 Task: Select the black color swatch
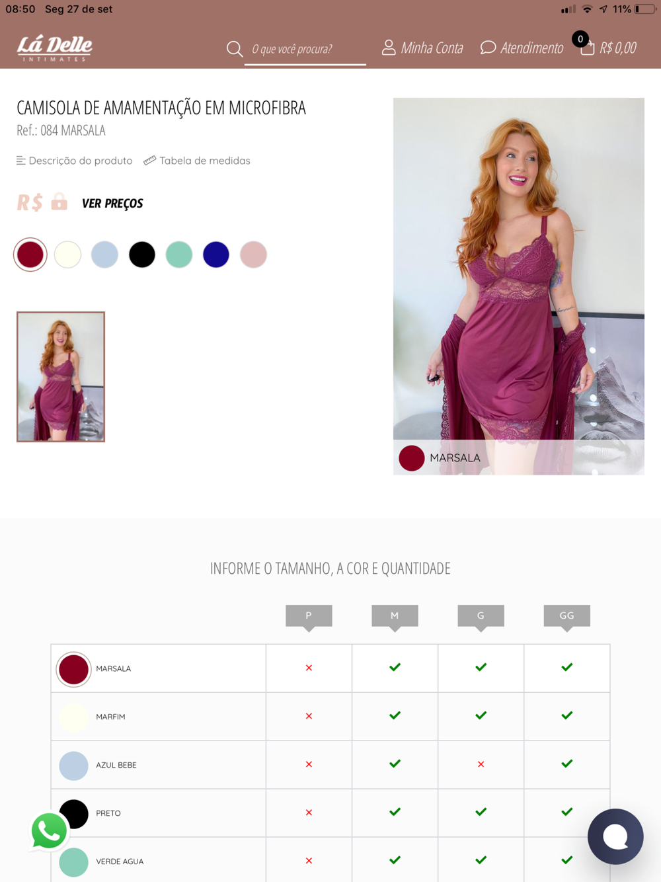(x=142, y=255)
